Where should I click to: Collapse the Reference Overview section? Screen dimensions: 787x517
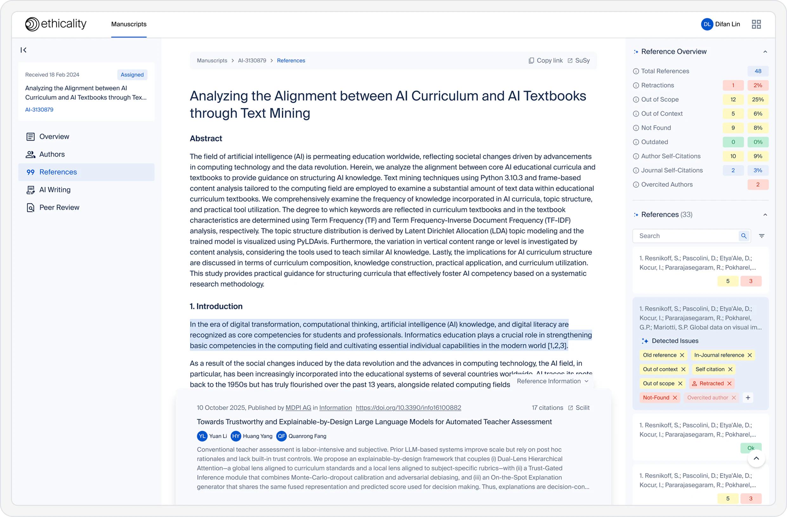765,52
